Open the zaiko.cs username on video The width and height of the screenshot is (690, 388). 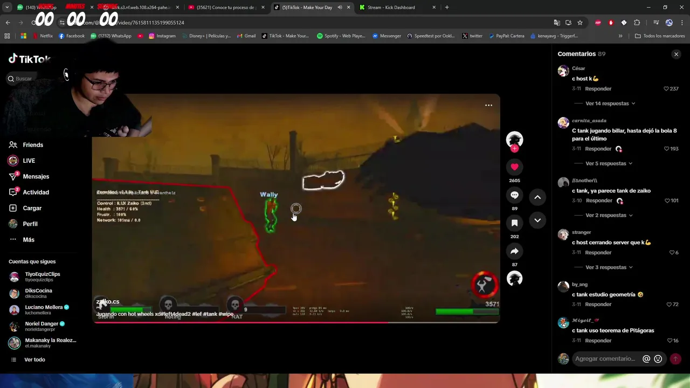108,302
